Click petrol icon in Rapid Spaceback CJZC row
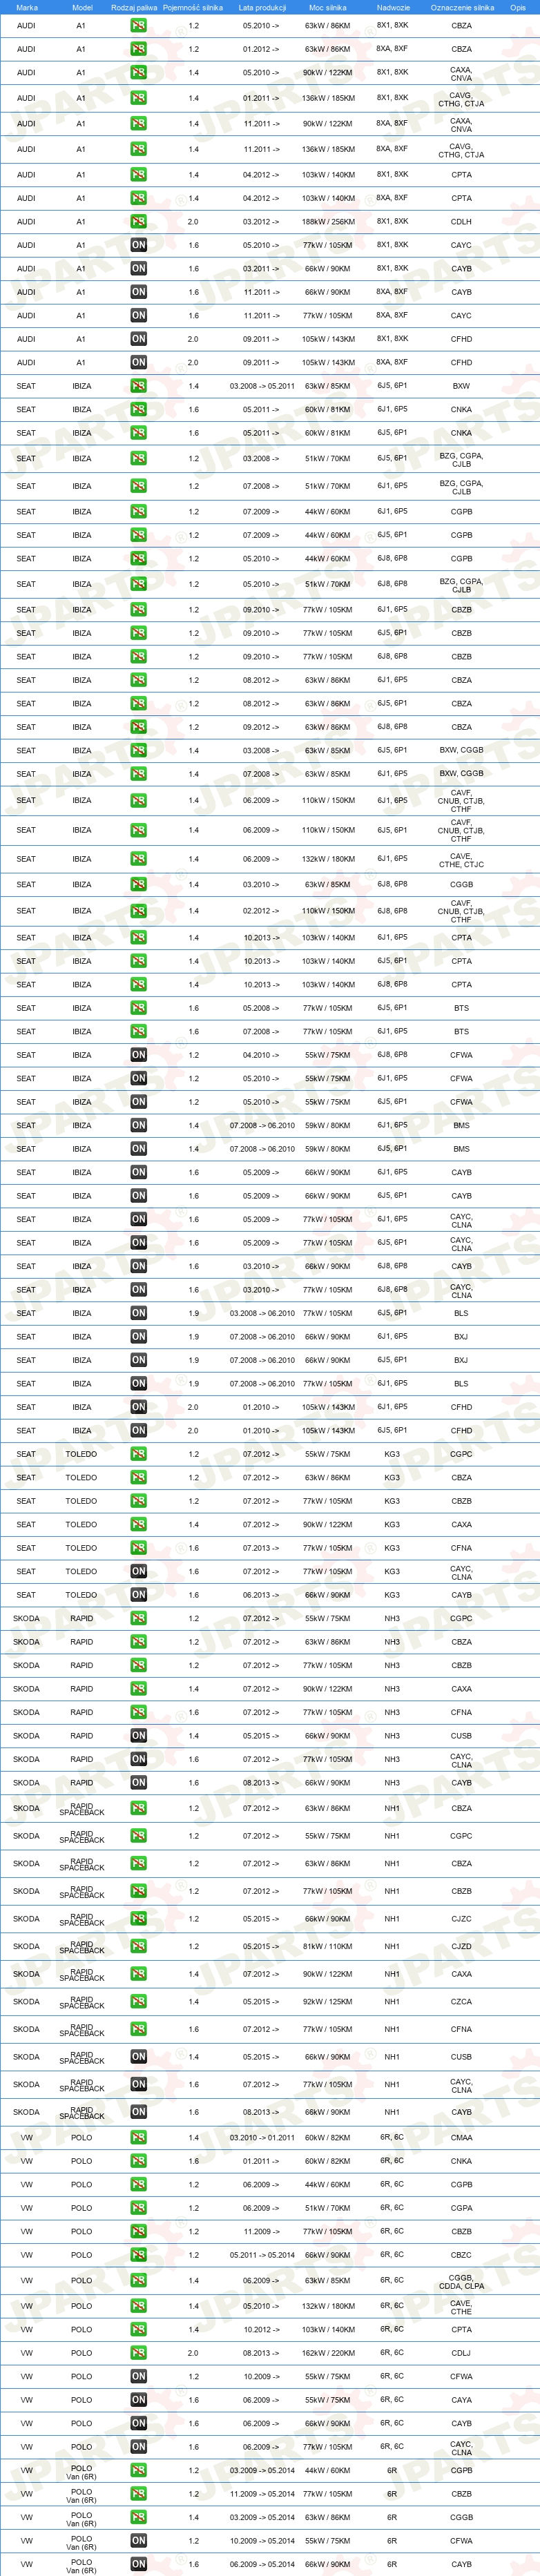540x2576 pixels. [x=138, y=1919]
